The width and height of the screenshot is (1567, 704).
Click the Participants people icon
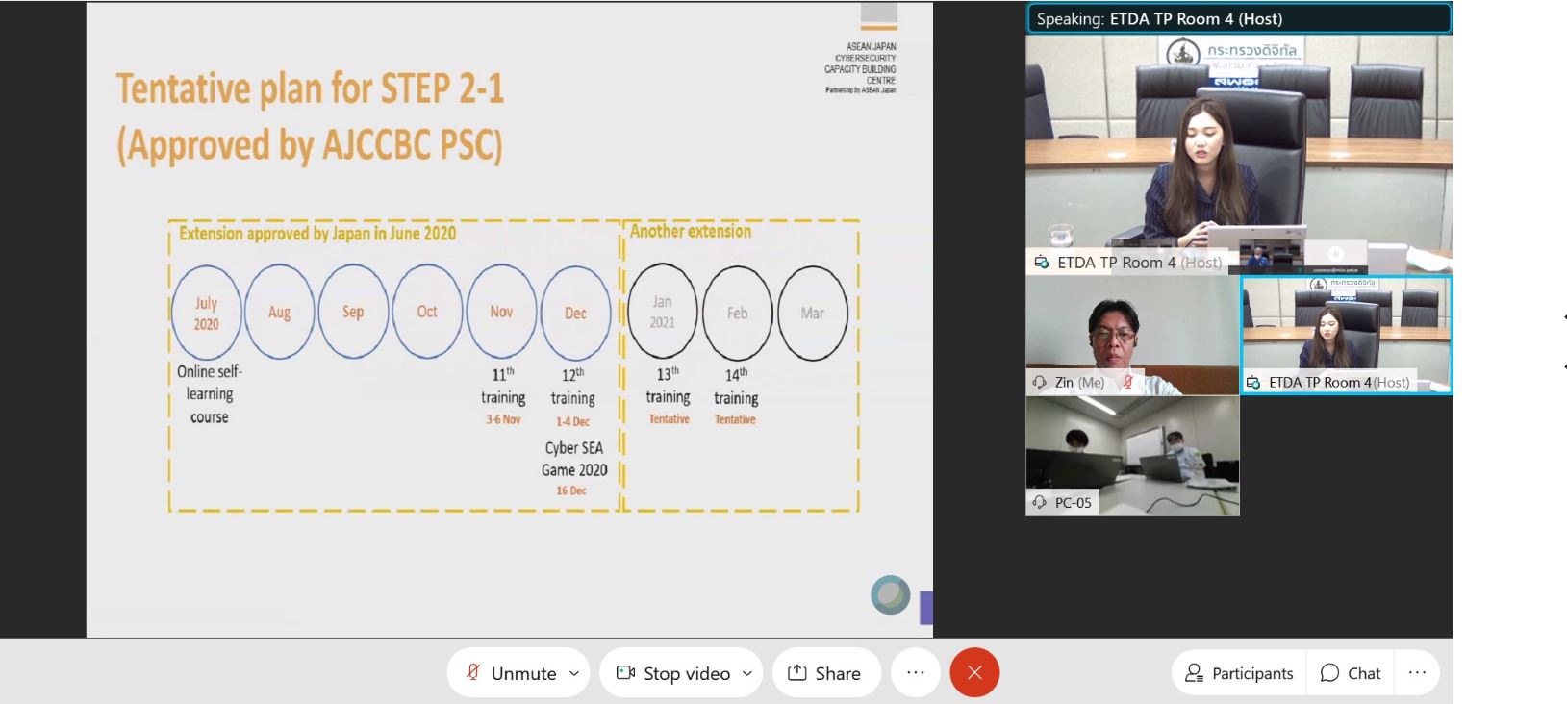(x=1194, y=673)
